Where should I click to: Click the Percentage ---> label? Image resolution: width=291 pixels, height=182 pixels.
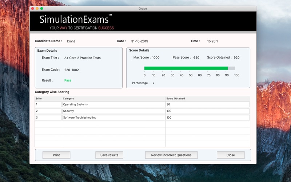pyautogui.click(x=143, y=83)
